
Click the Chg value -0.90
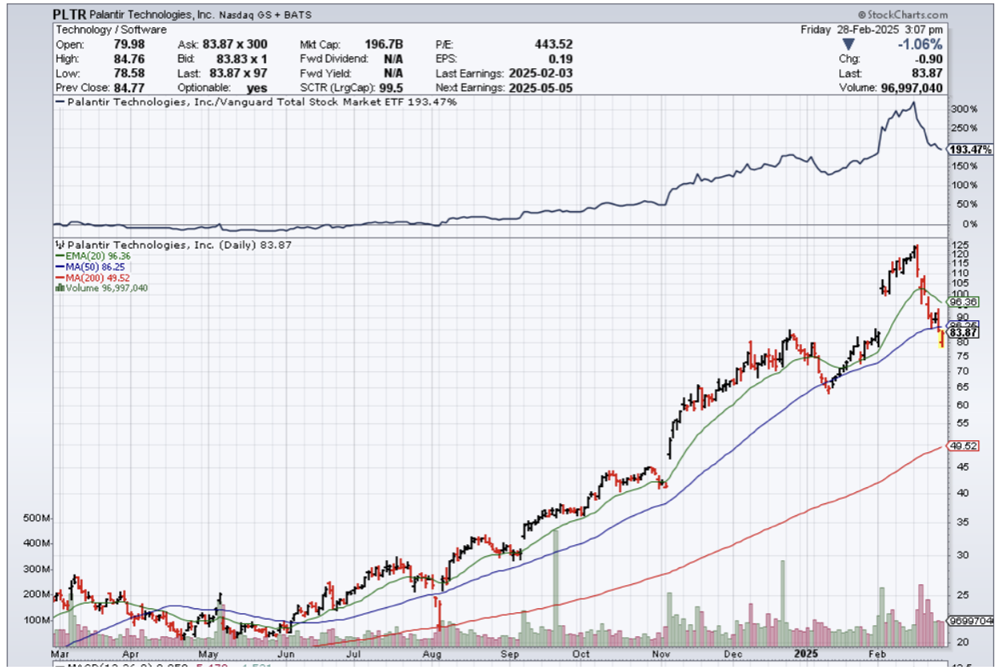[928, 59]
